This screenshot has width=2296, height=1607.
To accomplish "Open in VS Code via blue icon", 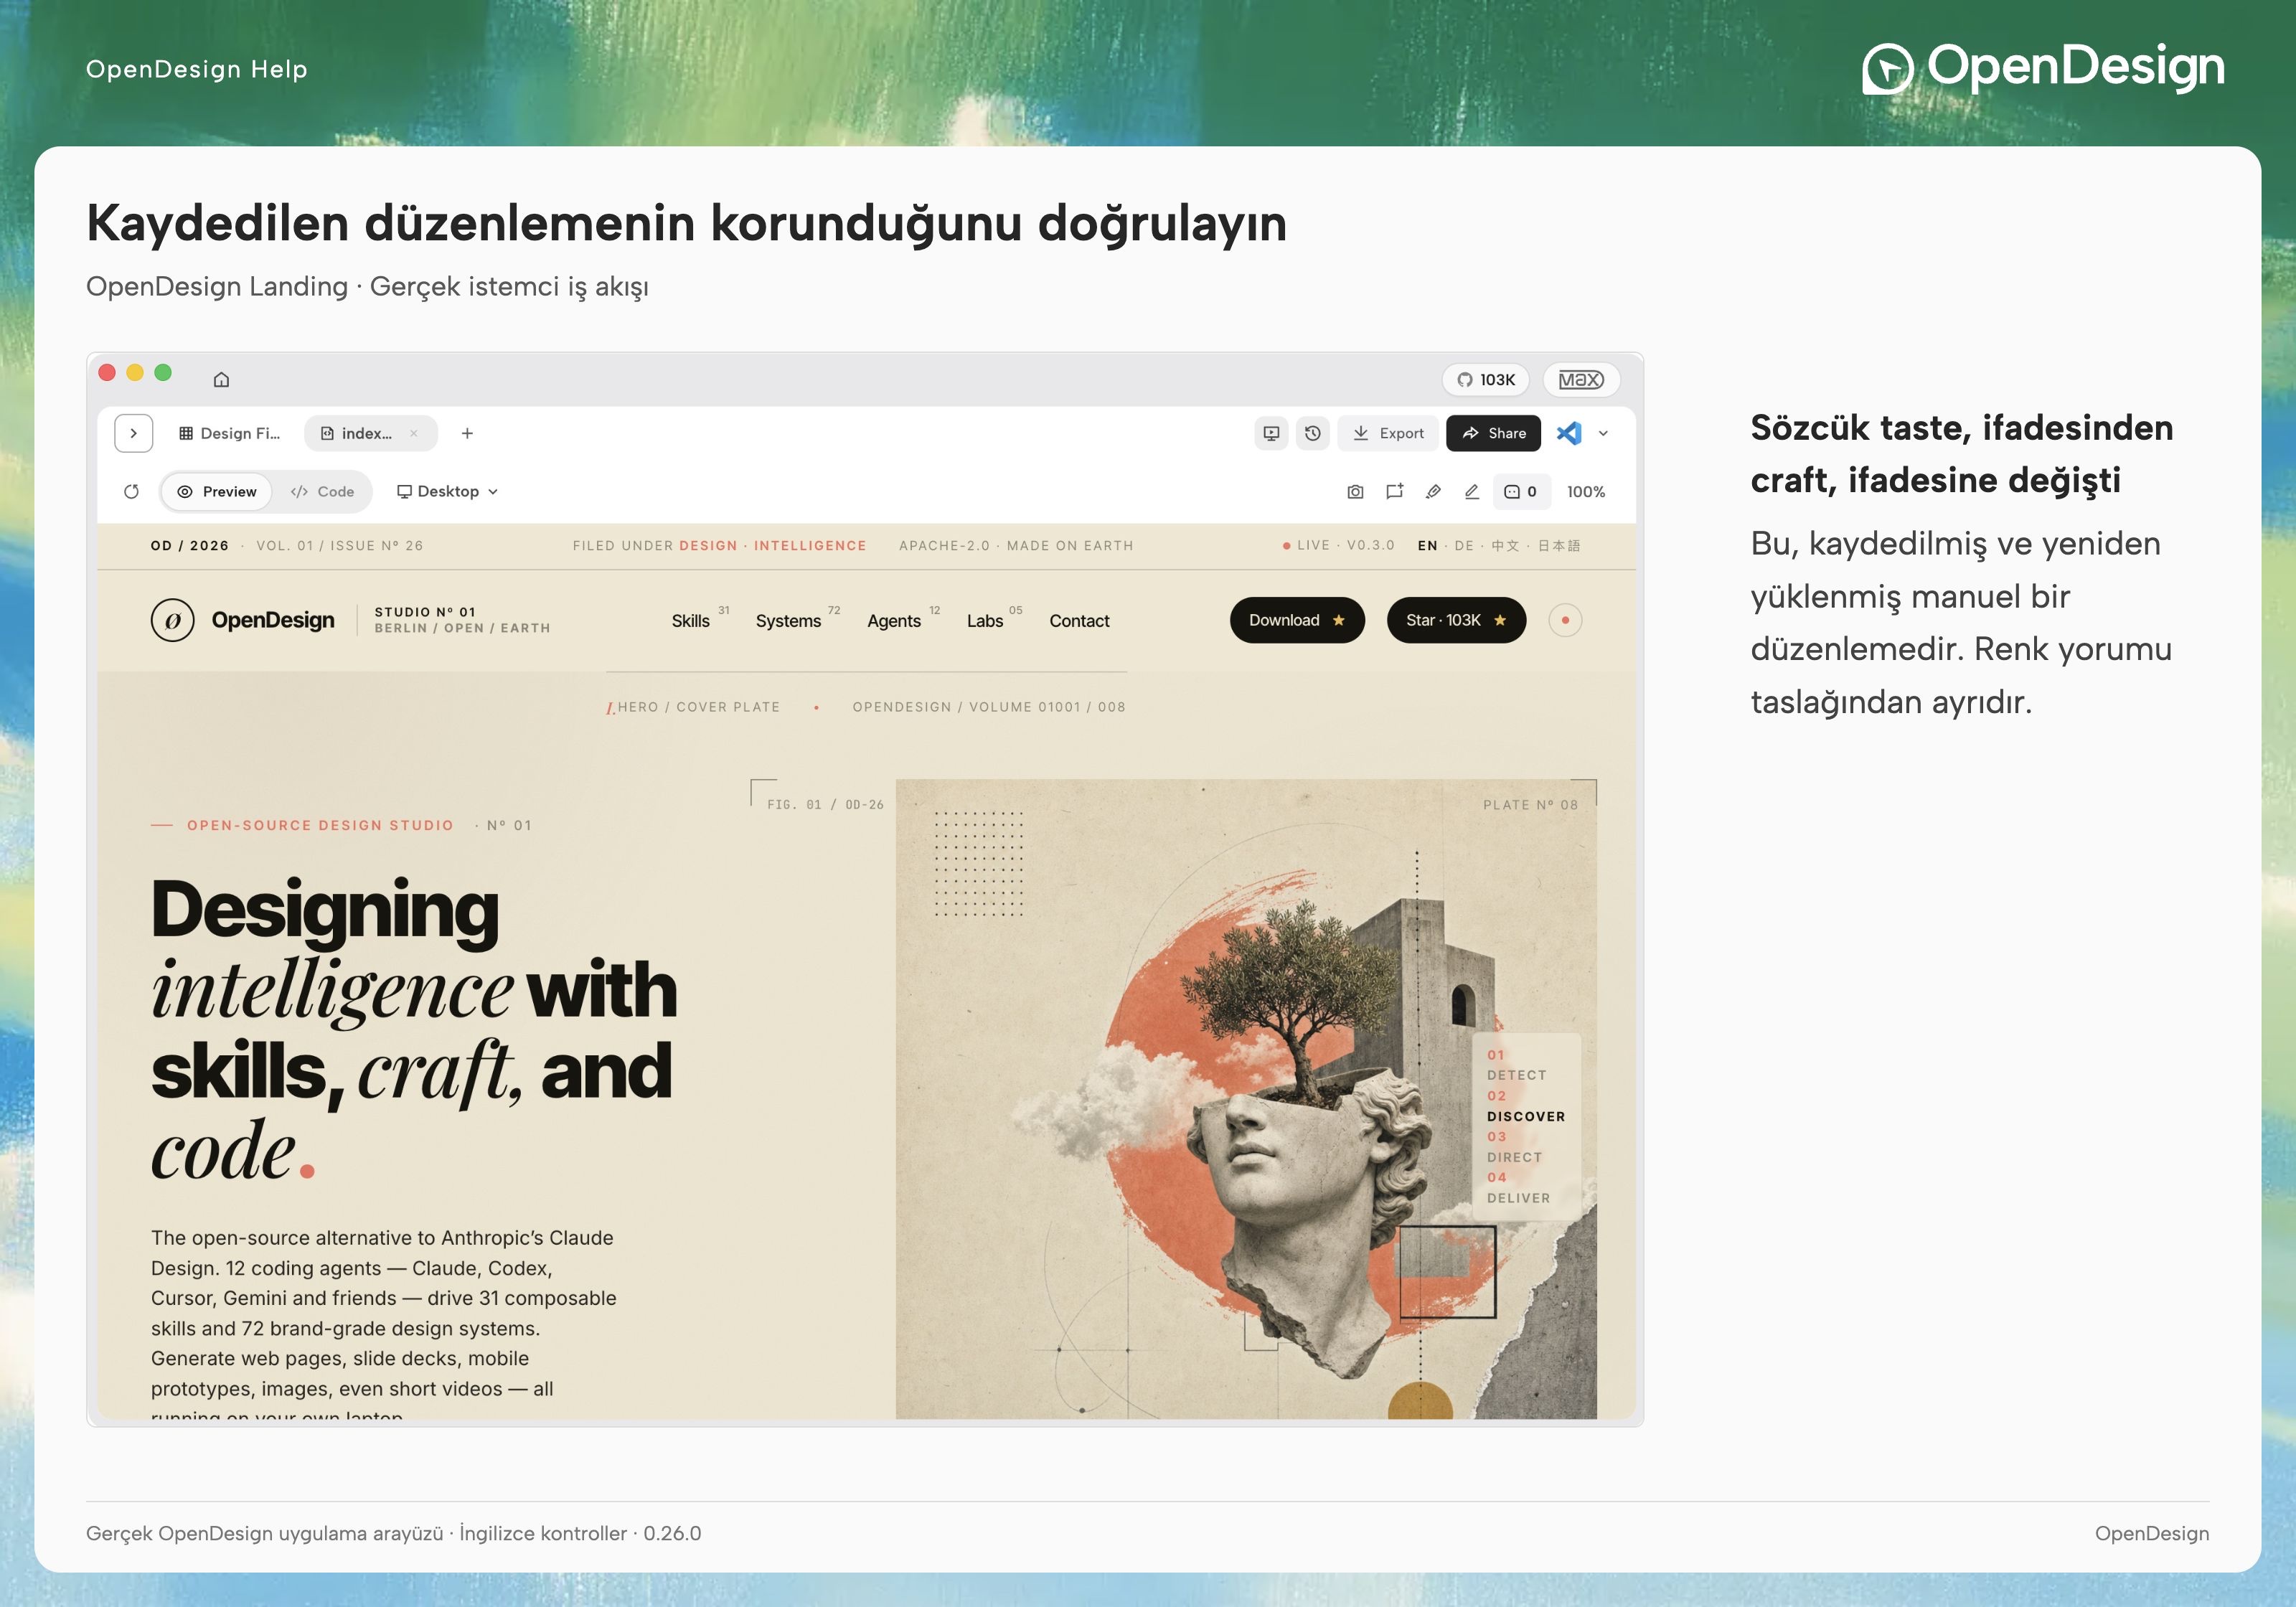I will [1569, 433].
